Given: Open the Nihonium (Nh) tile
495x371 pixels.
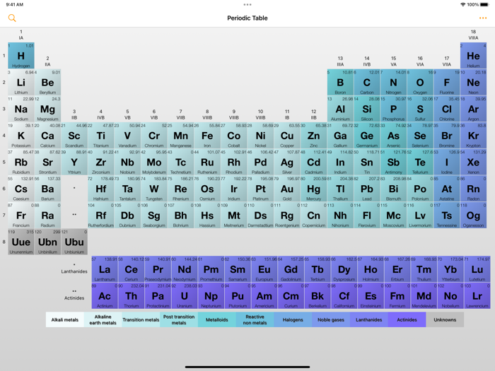Looking at the screenshot, I should pyautogui.click(x=340, y=215).
